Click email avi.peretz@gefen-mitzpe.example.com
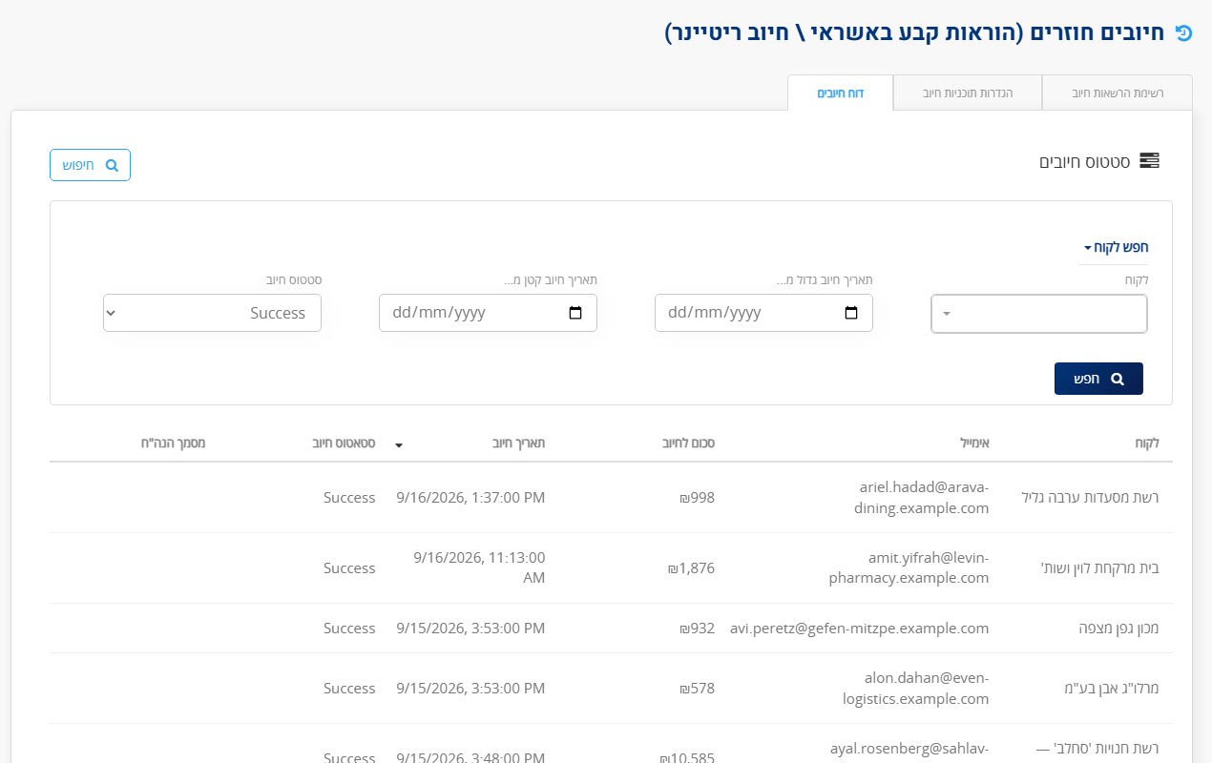The image size is (1212, 763). (x=860, y=629)
